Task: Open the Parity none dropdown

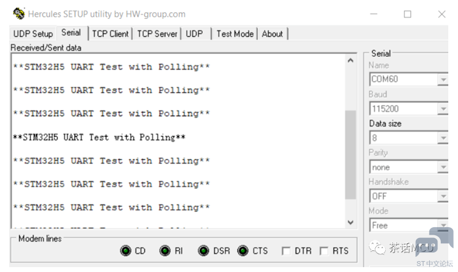Action: pyautogui.click(x=443, y=167)
